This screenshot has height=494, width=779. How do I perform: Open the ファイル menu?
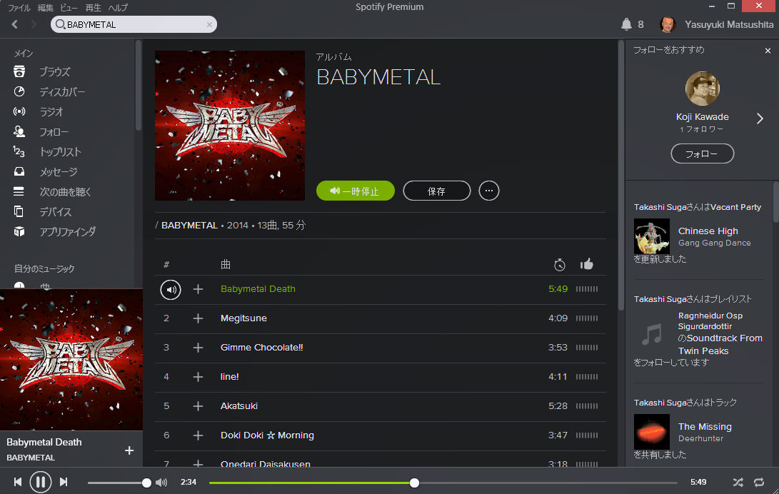(19, 7)
